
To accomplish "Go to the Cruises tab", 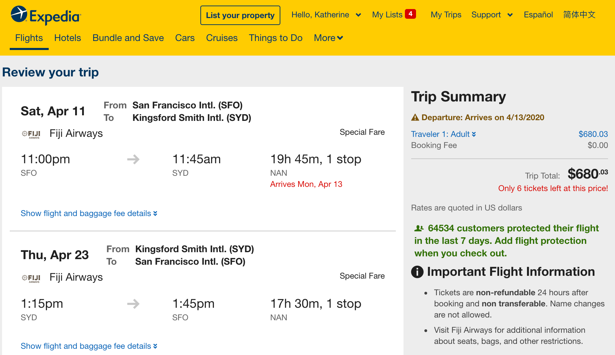I will [x=222, y=38].
